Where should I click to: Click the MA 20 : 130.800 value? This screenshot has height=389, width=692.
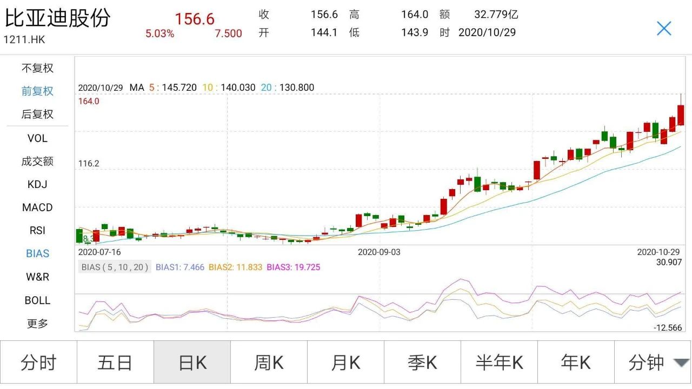(287, 88)
